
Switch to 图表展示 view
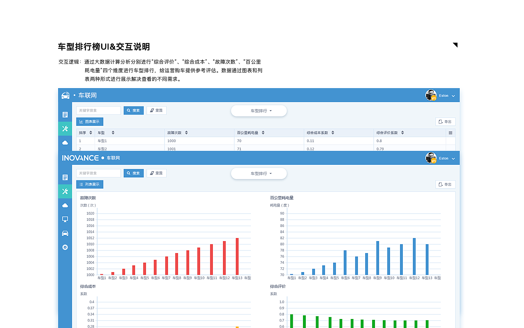point(90,121)
